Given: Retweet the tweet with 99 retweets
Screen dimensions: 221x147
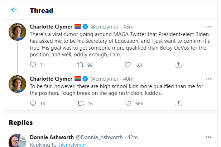Looking at the screenshot, I should pyautogui.click(x=80, y=65).
